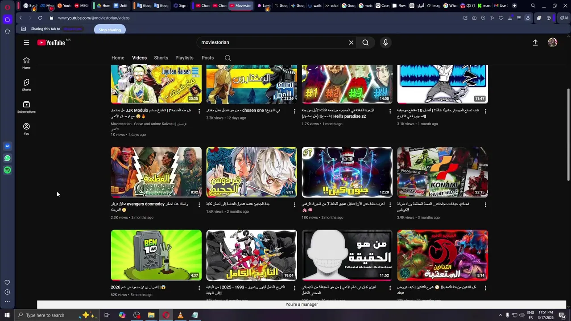Switch to the MEGA browser tab

(x=82, y=6)
